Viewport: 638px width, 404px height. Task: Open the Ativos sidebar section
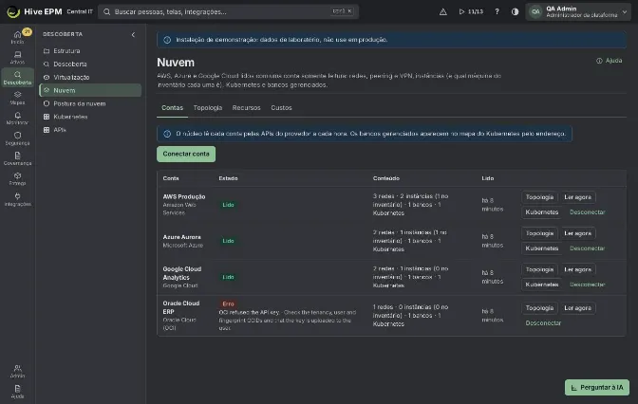[x=17, y=57]
